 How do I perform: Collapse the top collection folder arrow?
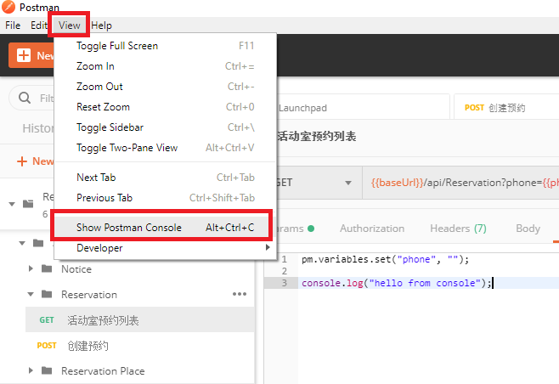[x=12, y=204]
